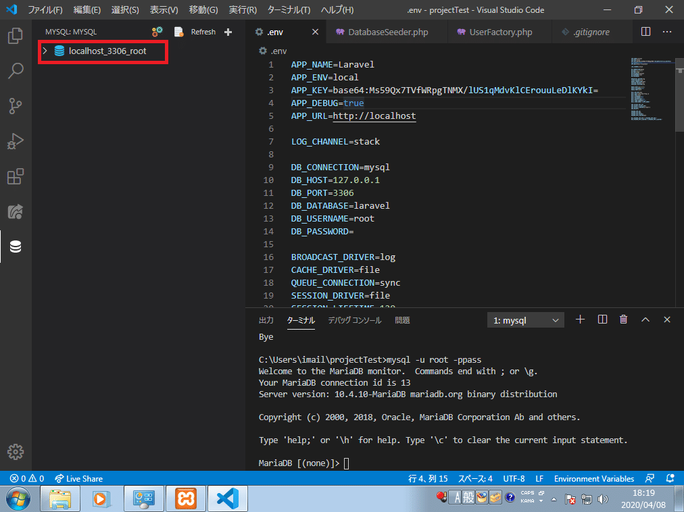This screenshot has height=512, width=684.
Task: Open XAMPP from the taskbar
Action: click(186, 499)
